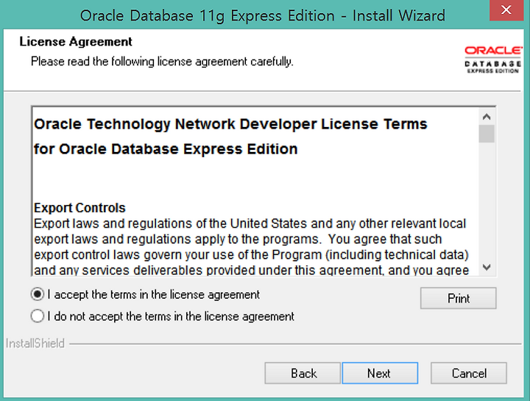Click the empty scrollbar track below thumb
Image resolution: width=530 pixels, height=401 pixels.
487,201
